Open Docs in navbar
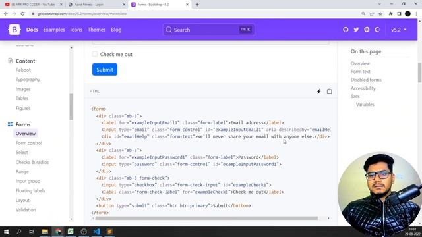The image size is (422, 237). pos(32,30)
